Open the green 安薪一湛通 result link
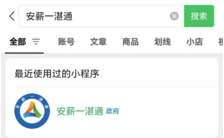224x138 pixels. click(80, 111)
